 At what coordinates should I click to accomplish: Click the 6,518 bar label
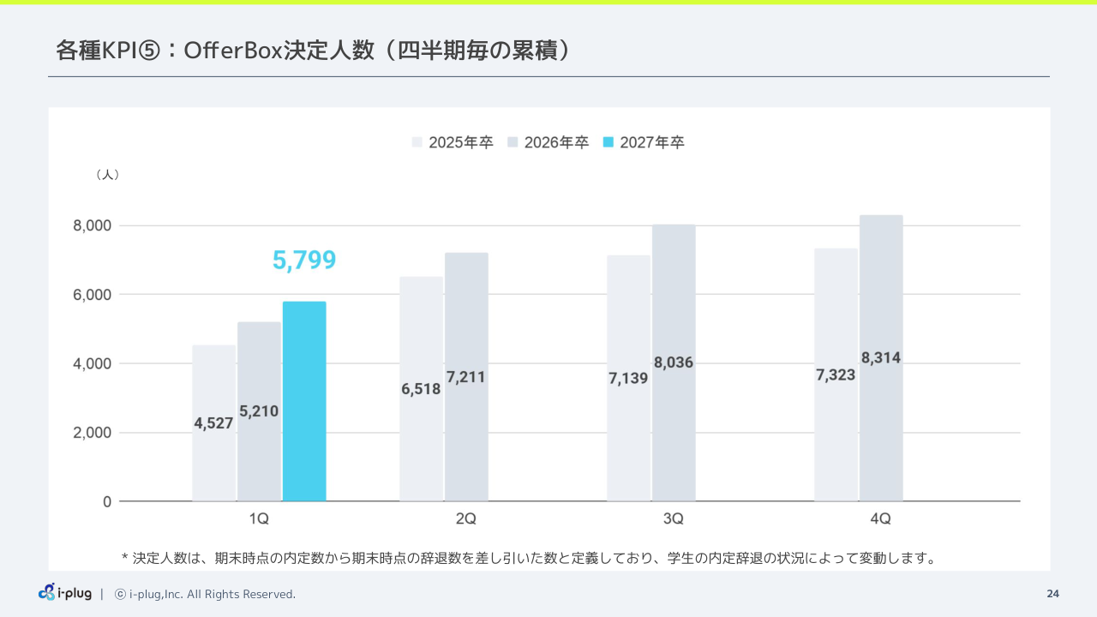[x=421, y=389]
